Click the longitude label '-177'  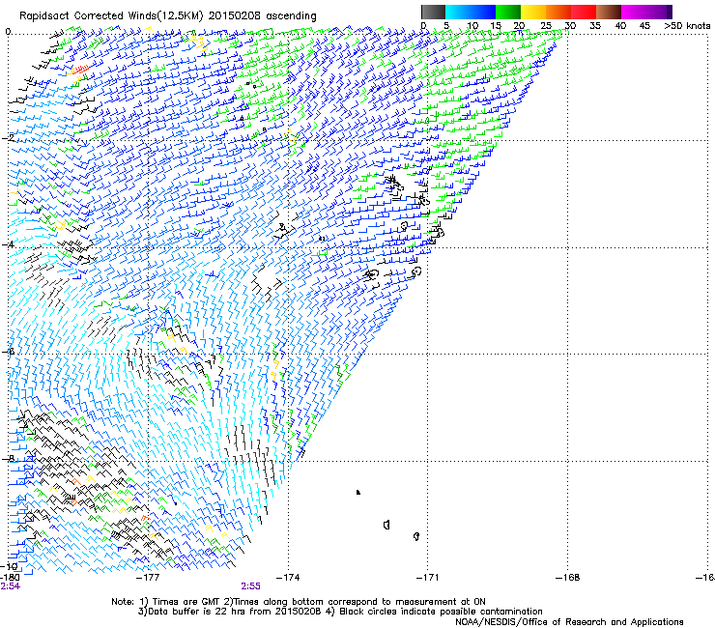(149, 578)
